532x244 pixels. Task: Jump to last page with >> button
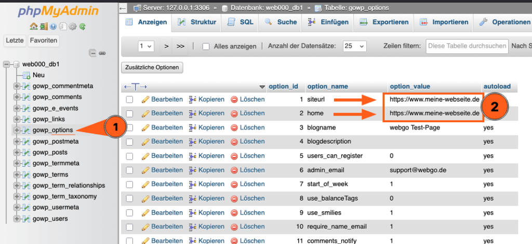(180, 46)
